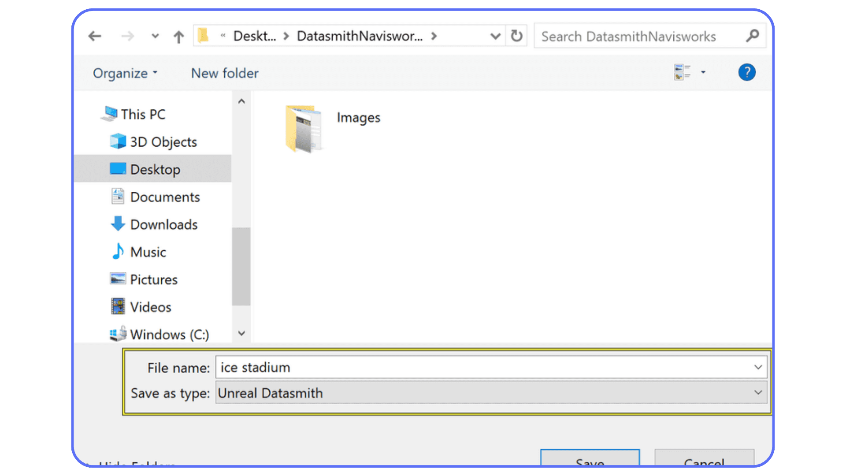Click the forward navigation arrow
This screenshot has width=846, height=476.
[127, 36]
